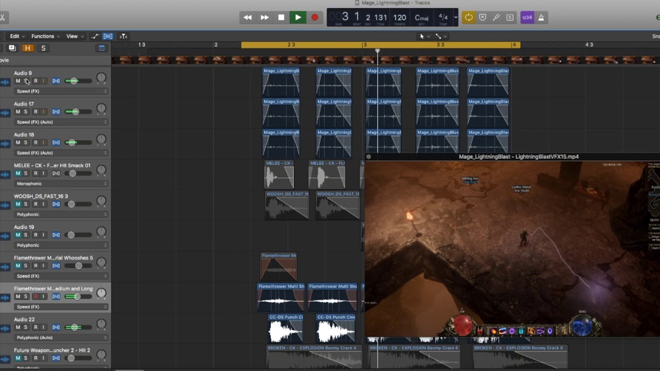This screenshot has height=371, width=660.
Task: Click the Catch Playhead icon
Action: pyautogui.click(x=123, y=36)
